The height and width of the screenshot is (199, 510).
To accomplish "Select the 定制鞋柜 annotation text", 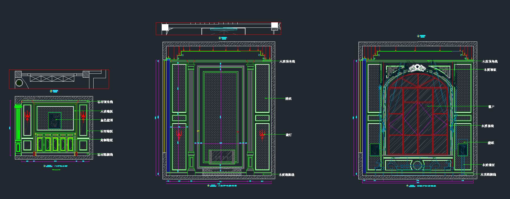I will tap(106, 140).
